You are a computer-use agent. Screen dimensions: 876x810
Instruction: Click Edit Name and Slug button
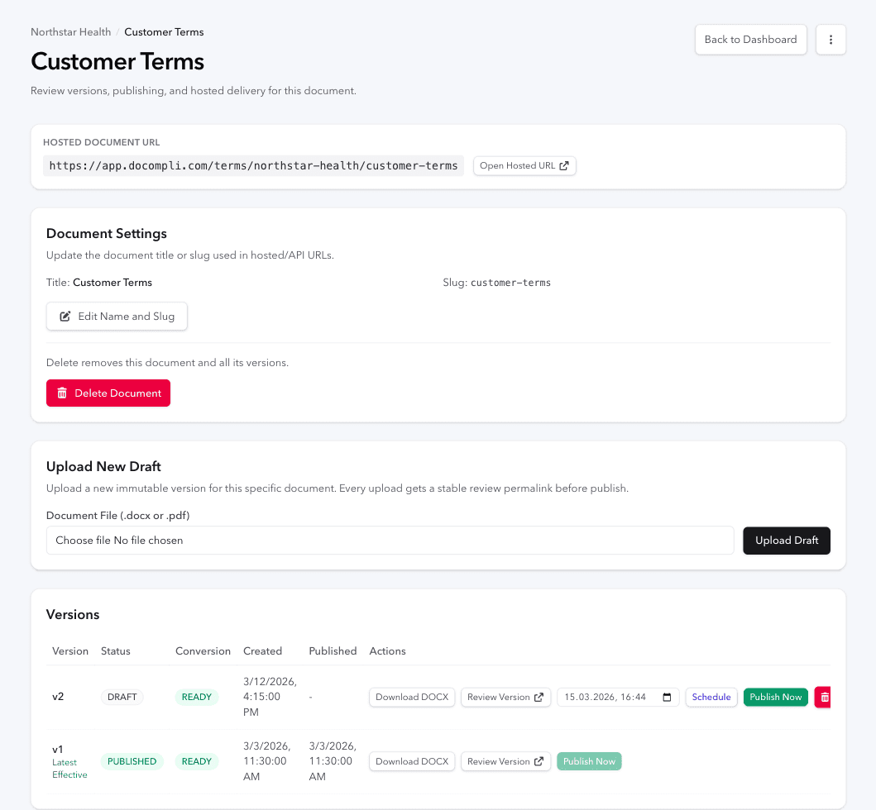[117, 317]
